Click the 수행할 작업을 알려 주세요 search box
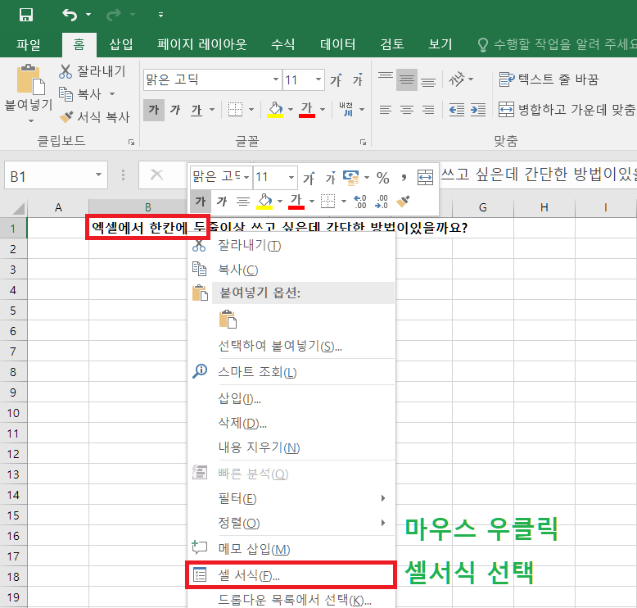637x608 pixels. tap(557, 44)
